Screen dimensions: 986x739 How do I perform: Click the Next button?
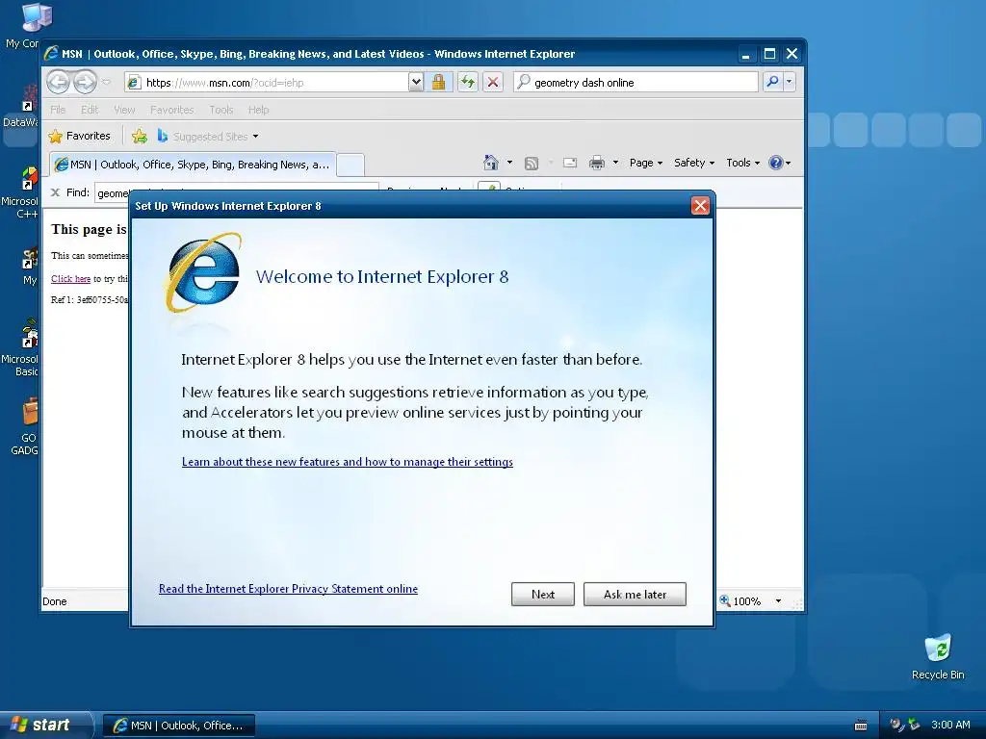coord(543,595)
